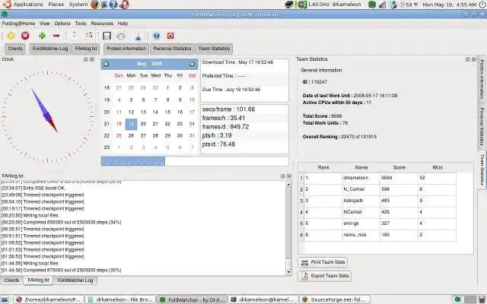Close the Clock dock panel
Image resolution: width=487 pixels, height=304 pixels.
coord(92,59)
